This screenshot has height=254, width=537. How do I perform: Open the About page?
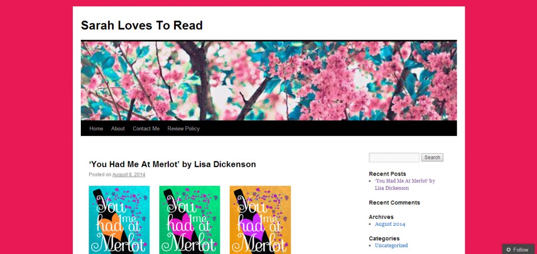118,129
